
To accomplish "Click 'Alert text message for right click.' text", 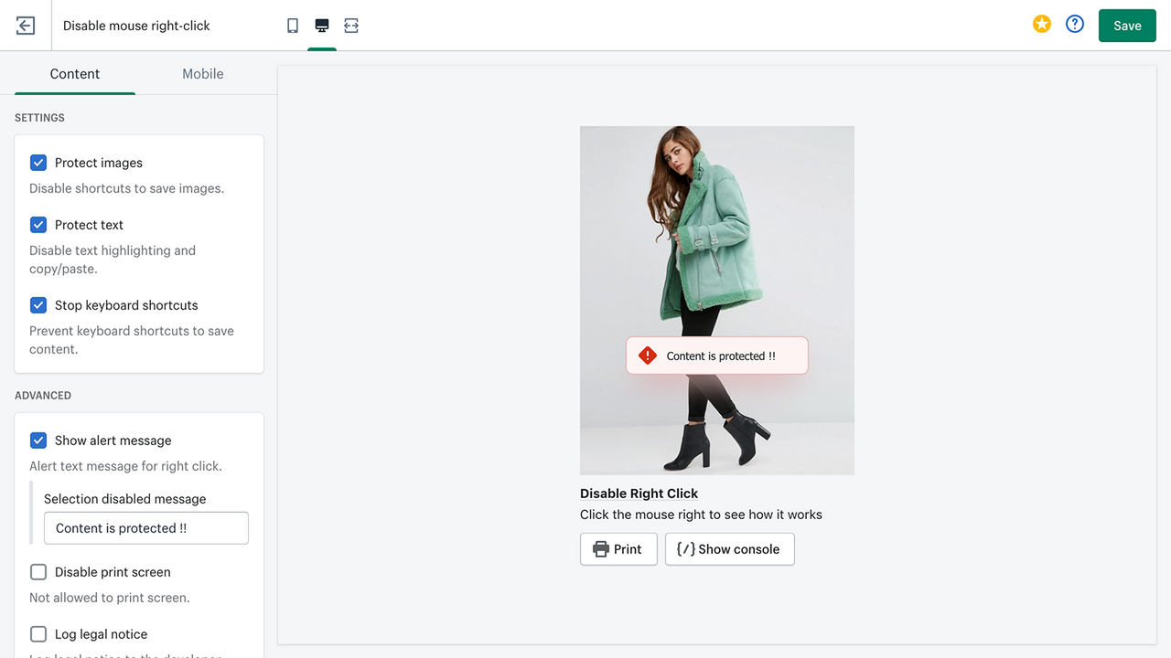I will tap(125, 466).
